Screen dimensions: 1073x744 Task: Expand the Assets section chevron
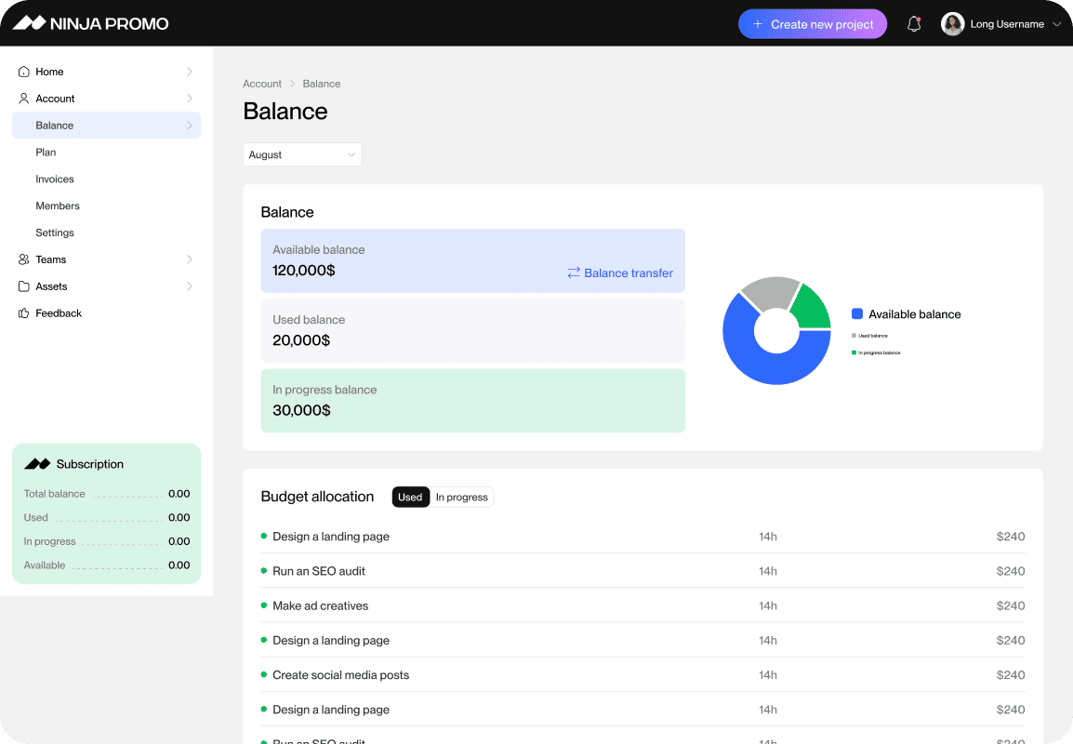pos(190,286)
